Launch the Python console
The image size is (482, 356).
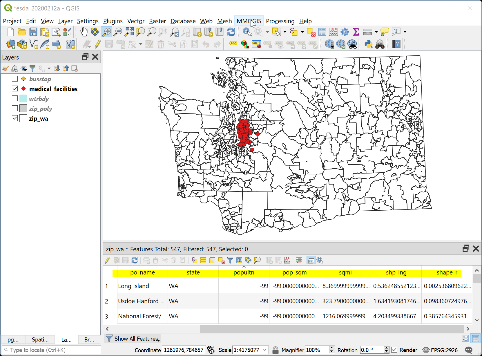coord(367,44)
